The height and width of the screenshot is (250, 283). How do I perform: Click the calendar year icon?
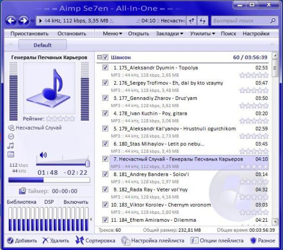pyautogui.click(x=11, y=154)
